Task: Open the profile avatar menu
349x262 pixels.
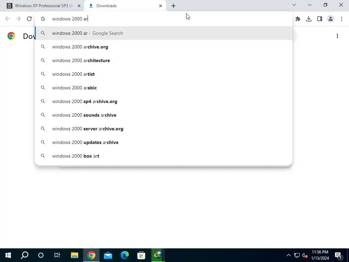Action: (x=331, y=19)
